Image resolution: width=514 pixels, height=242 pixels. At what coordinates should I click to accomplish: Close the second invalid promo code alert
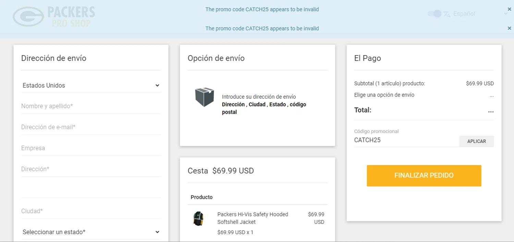point(509,28)
